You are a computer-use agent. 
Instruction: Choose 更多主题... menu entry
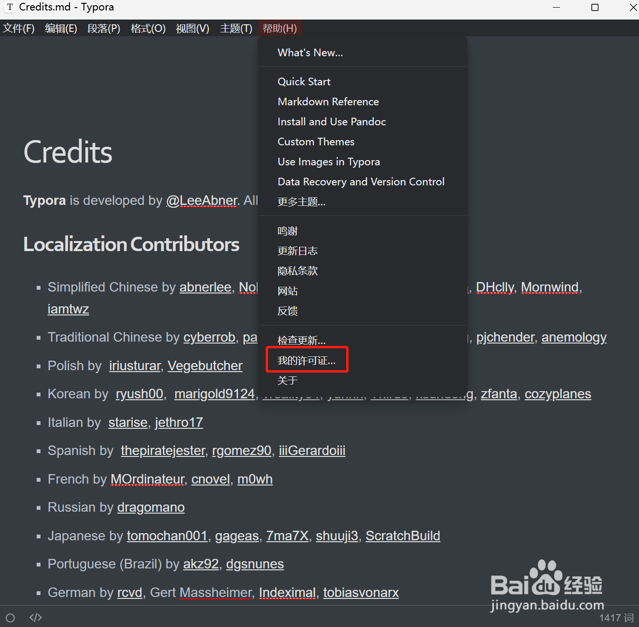tap(362, 202)
